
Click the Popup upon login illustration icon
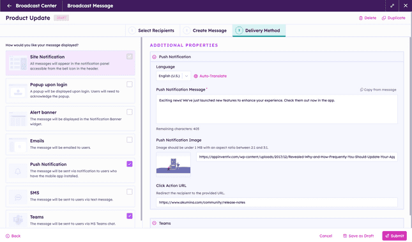tap(18, 91)
